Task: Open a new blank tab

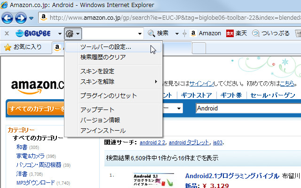Action: pos(199,48)
